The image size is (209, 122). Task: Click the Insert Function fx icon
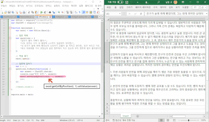141,14
